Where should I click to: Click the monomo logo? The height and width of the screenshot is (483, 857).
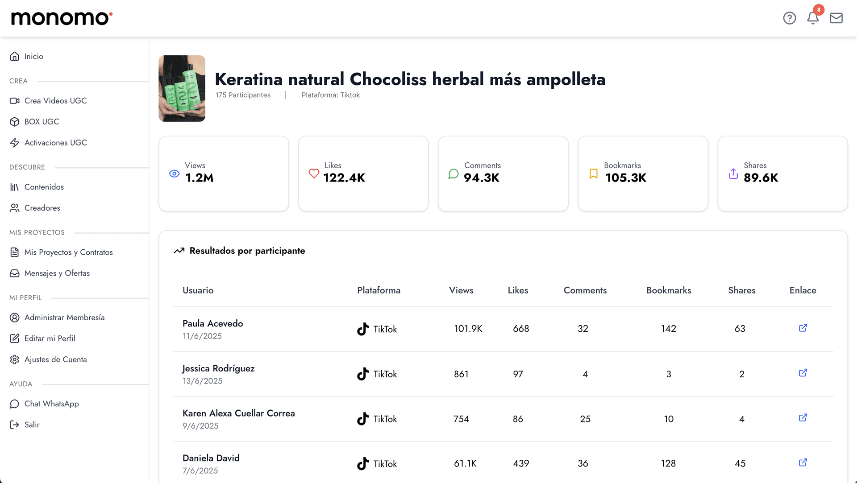coord(60,18)
